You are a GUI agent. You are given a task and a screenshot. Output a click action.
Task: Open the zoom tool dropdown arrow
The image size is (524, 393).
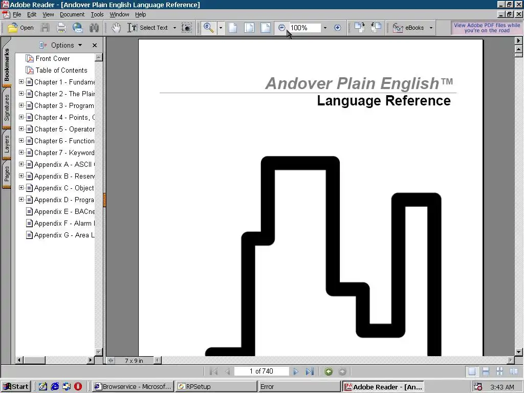221,28
